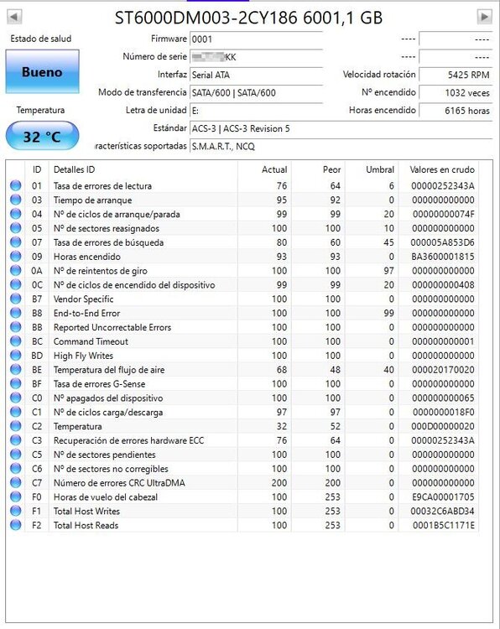Select raw value 000D00000020
The image size is (500, 629).
[x=443, y=426]
